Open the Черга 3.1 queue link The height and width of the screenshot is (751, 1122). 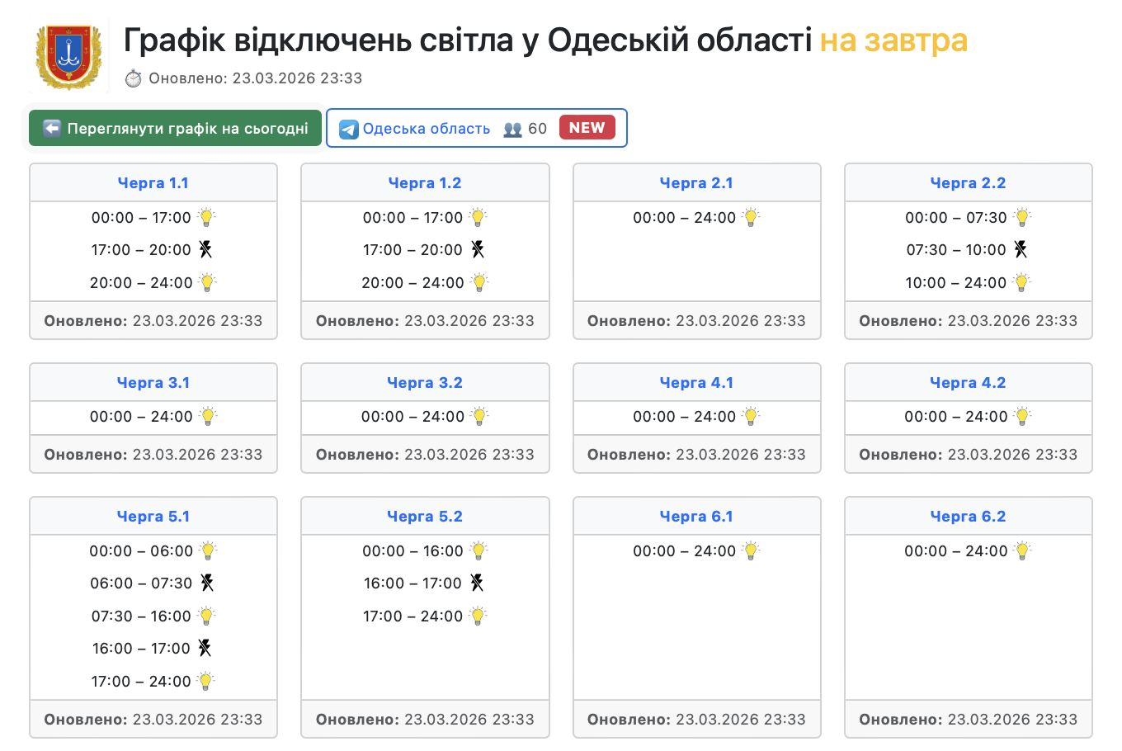[153, 383]
